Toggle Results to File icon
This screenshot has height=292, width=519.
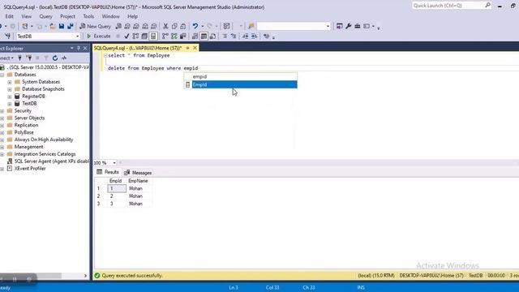[x=212, y=36]
